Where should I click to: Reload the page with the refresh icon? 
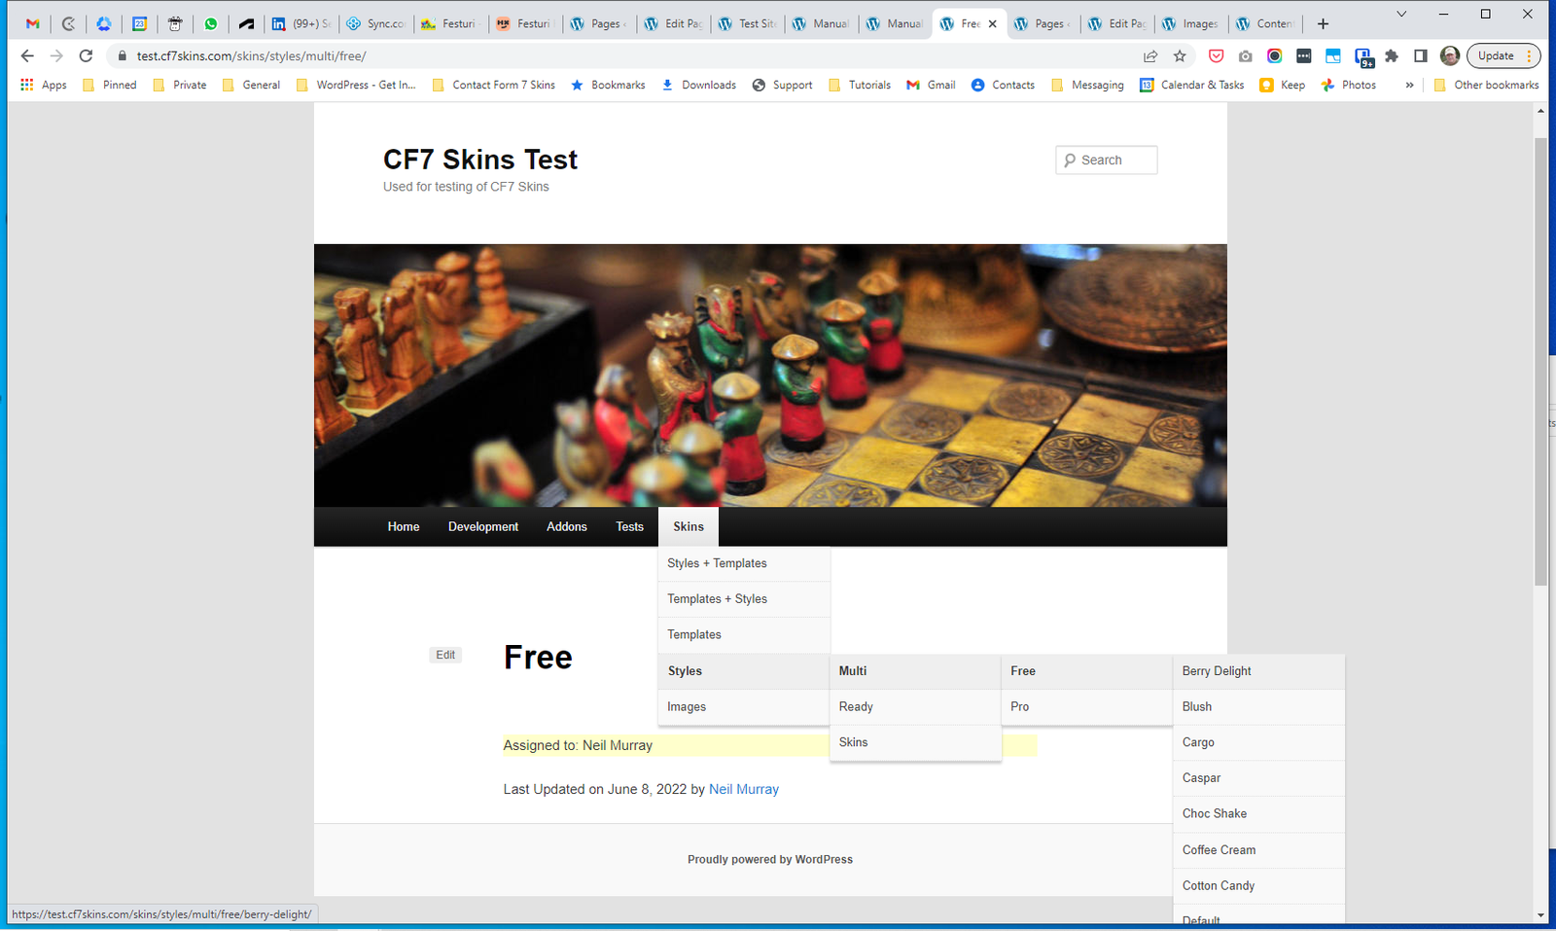(x=86, y=56)
